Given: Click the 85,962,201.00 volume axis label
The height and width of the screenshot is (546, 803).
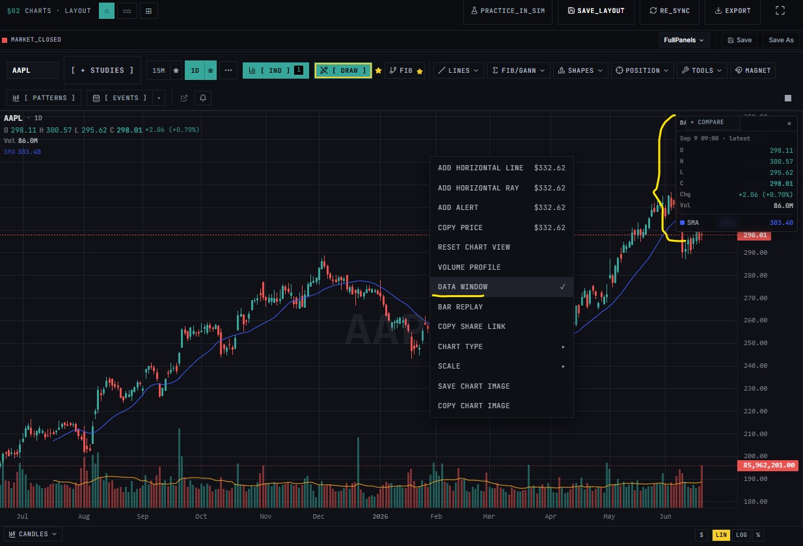Looking at the screenshot, I should pyautogui.click(x=769, y=465).
